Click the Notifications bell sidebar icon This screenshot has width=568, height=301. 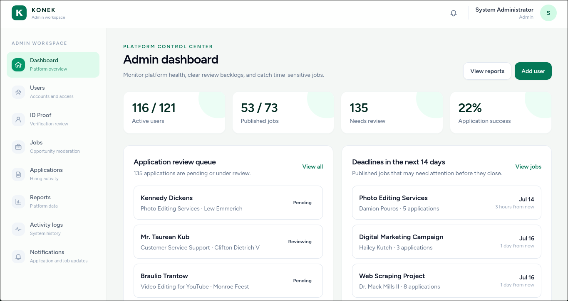[18, 257]
